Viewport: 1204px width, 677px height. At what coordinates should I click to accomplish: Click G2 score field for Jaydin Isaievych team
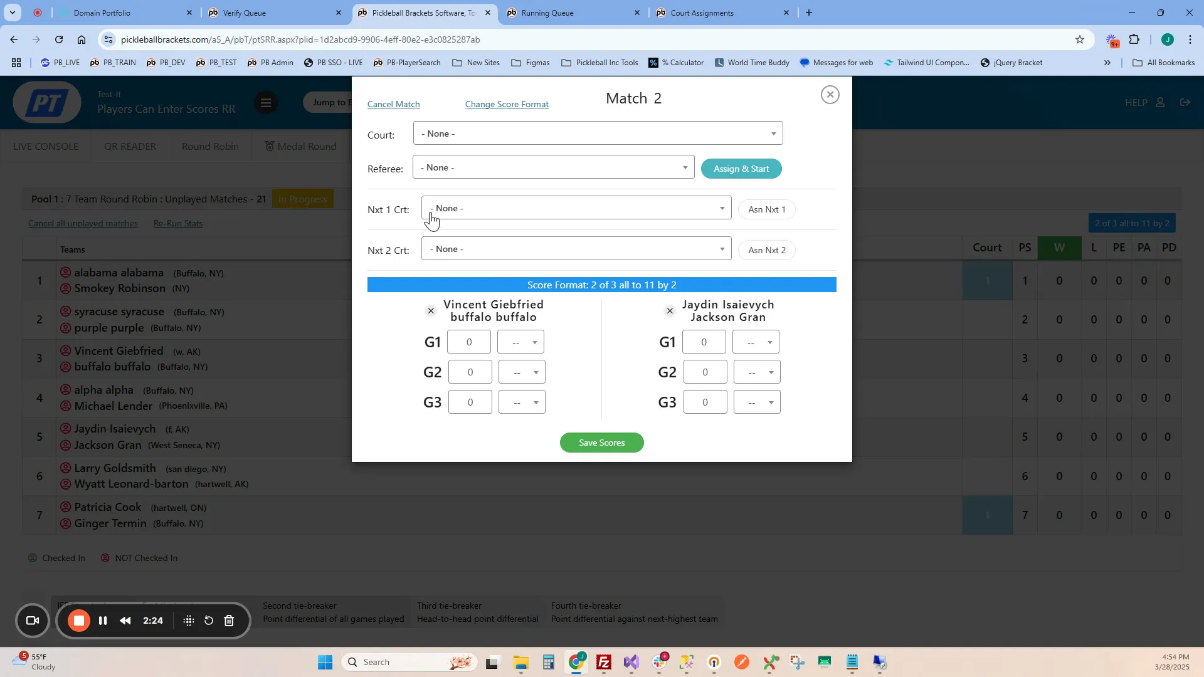705,372
